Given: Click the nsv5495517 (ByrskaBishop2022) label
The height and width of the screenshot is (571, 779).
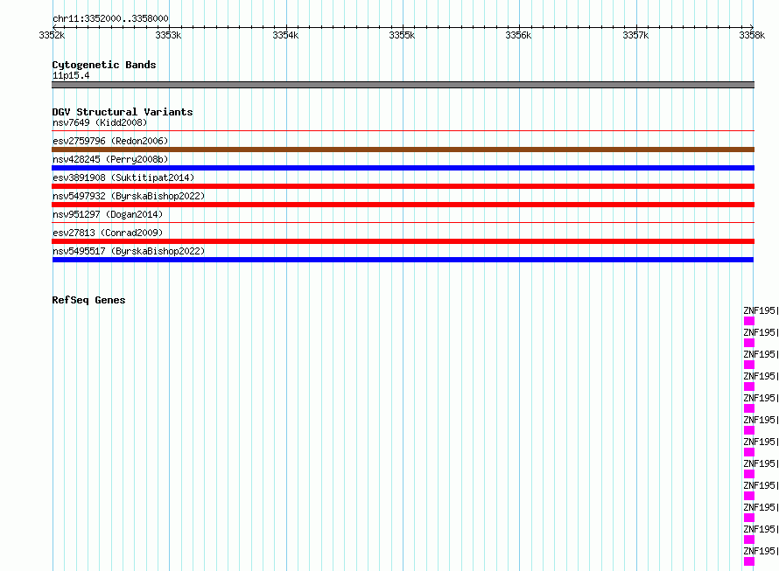Looking at the screenshot, I should [x=129, y=251].
